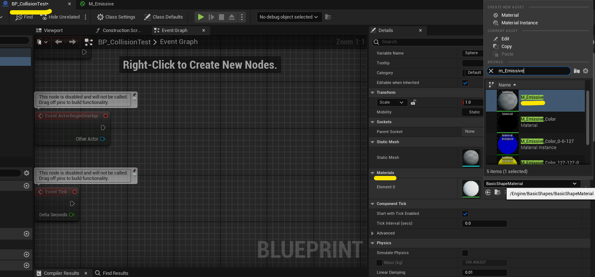
Task: Toggle Start with Tick Enabled checkbox
Action: [x=465, y=214]
